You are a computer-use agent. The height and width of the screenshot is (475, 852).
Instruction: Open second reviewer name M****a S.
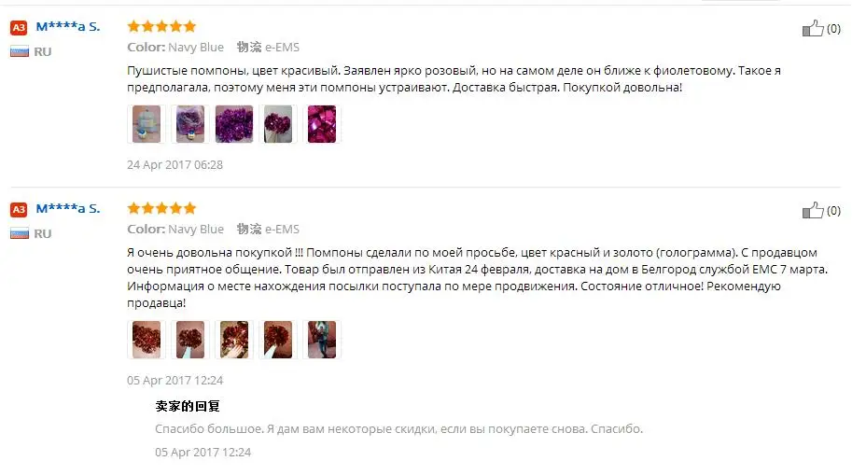click(x=68, y=209)
